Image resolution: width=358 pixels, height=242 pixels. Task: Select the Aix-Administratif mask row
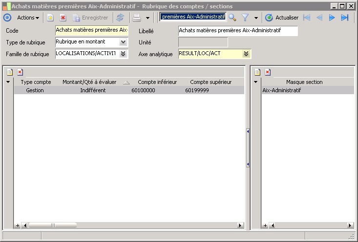click(308, 90)
